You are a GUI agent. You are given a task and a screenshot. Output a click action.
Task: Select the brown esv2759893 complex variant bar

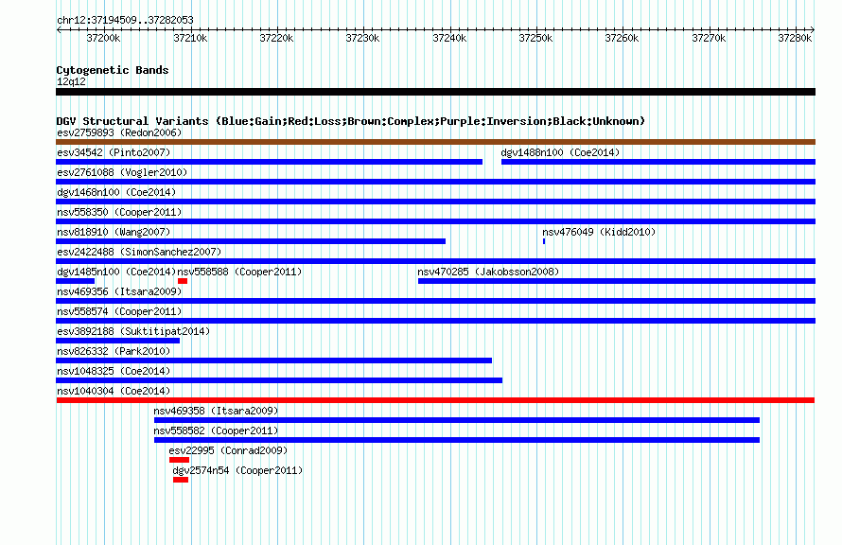[x=435, y=142]
